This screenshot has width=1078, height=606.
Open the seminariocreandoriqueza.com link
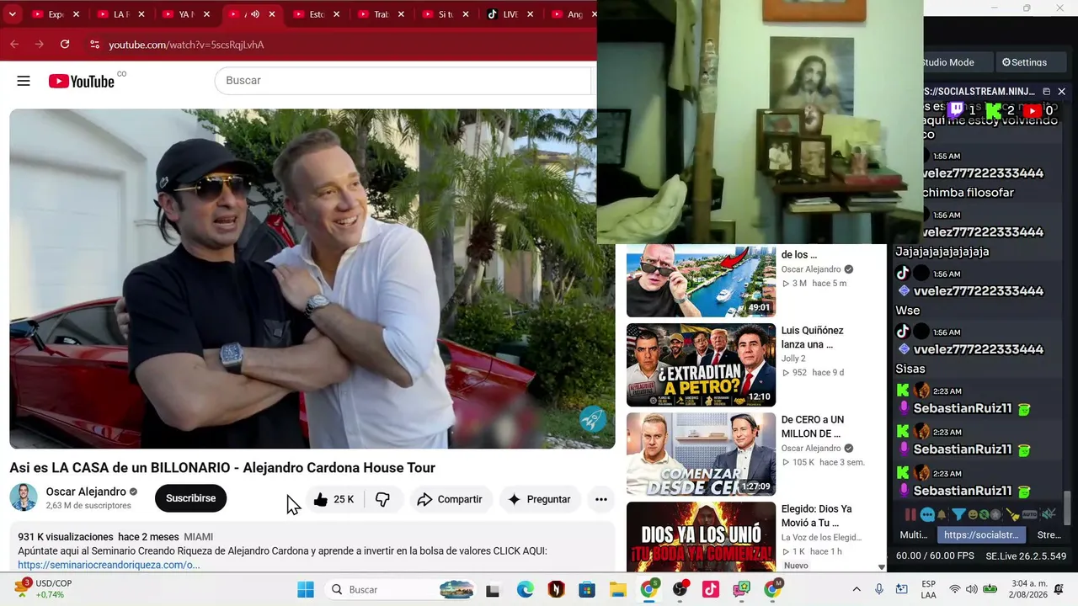click(x=109, y=565)
